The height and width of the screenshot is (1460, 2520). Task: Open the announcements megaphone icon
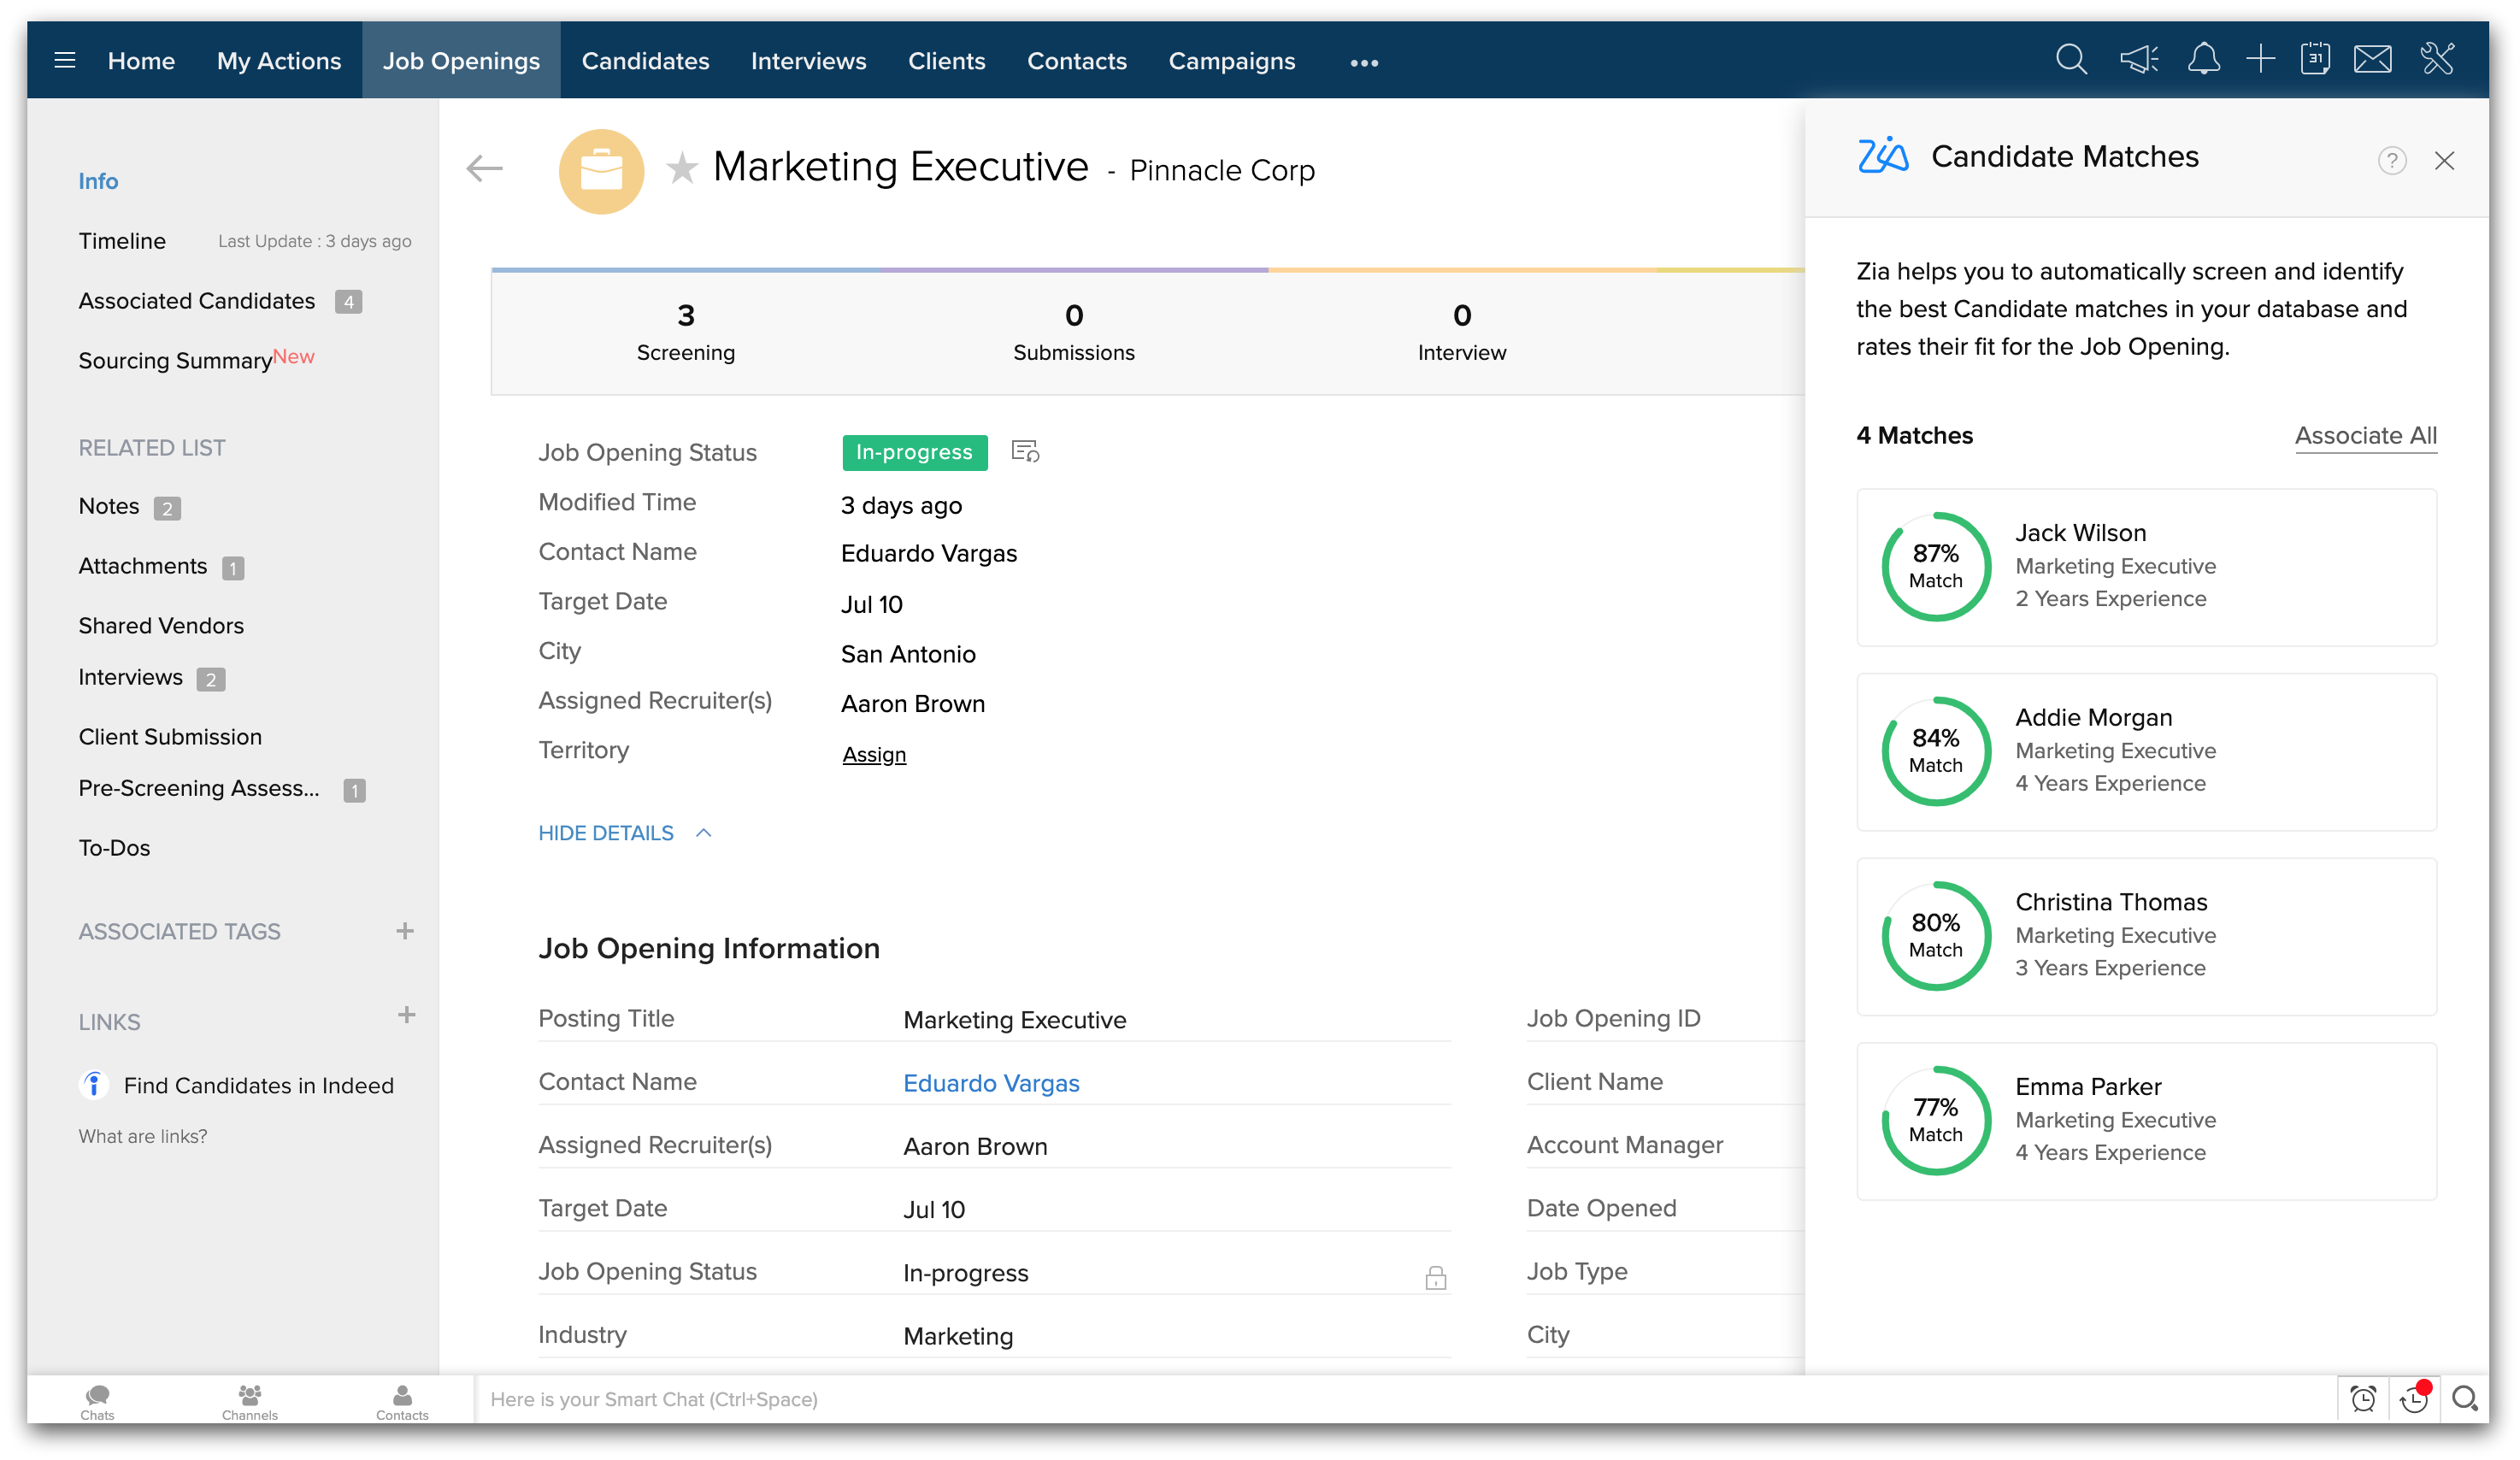point(2138,60)
